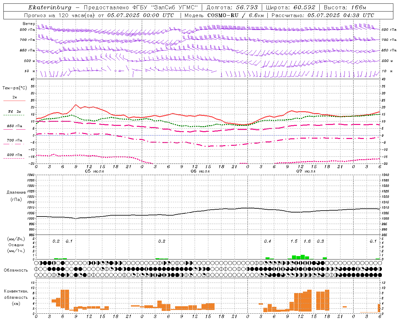Click the (мм/3ч.) precipitation unit label
The height and width of the screenshot is (319, 398).
pos(16,239)
